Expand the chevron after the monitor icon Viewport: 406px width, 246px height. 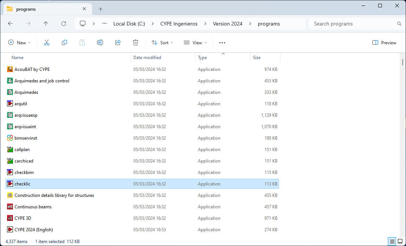(94, 24)
